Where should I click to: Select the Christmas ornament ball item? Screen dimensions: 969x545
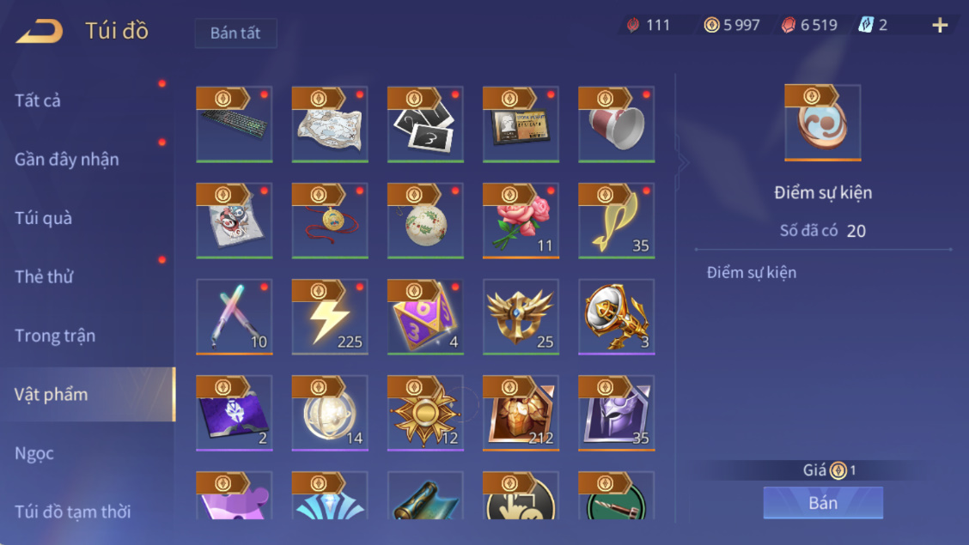(x=425, y=221)
